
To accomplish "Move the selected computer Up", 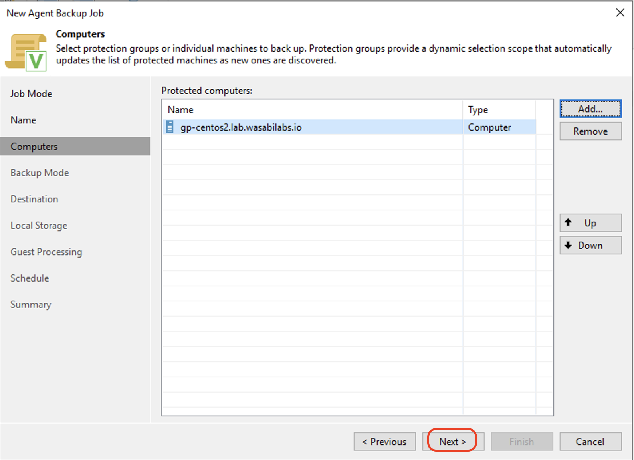I will point(590,223).
